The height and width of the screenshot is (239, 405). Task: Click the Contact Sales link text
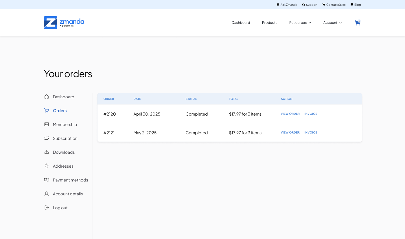336,5
